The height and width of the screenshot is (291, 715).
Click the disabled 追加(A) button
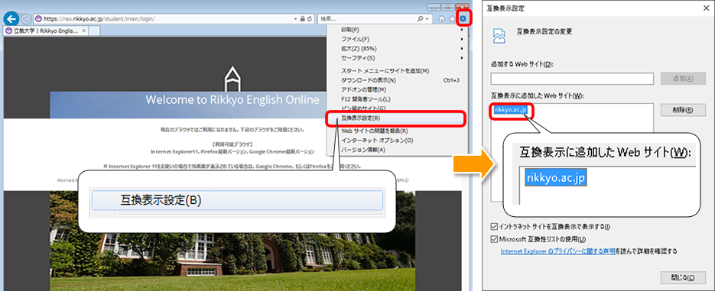(x=683, y=79)
